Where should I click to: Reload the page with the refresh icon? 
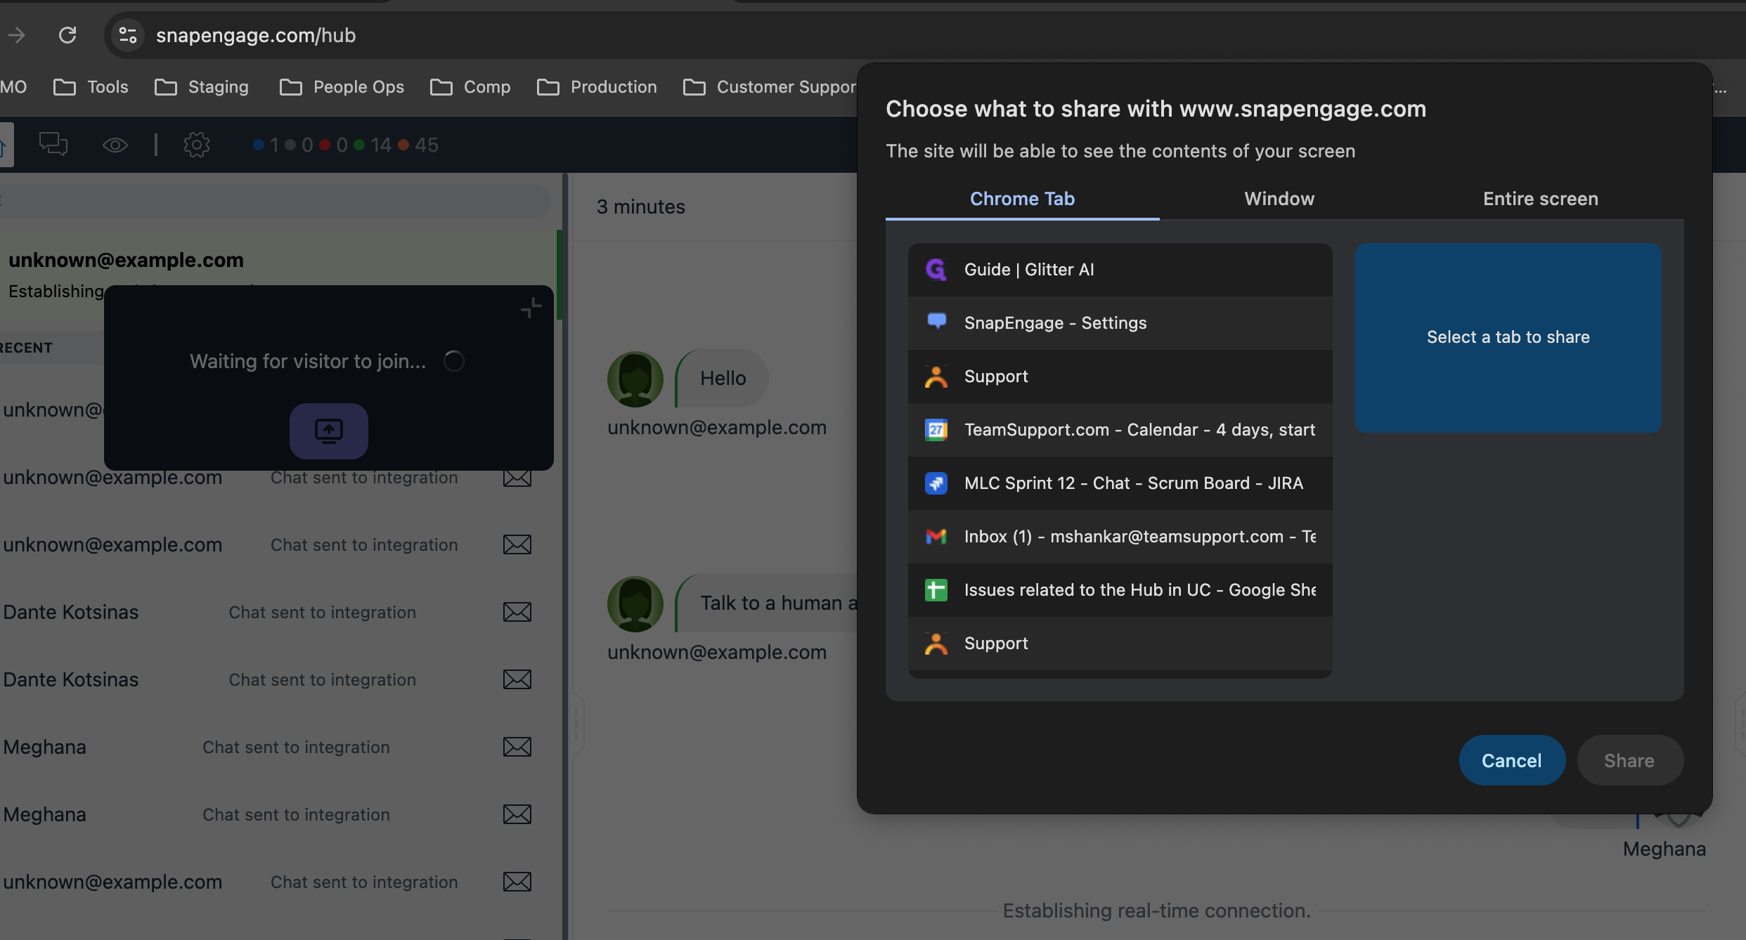[67, 35]
